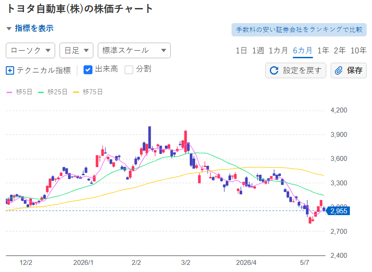Image resolution: width=372 pixels, height=272 pixels.
Task: Click the 移5日 pink legend swatch
Action: tap(9, 92)
